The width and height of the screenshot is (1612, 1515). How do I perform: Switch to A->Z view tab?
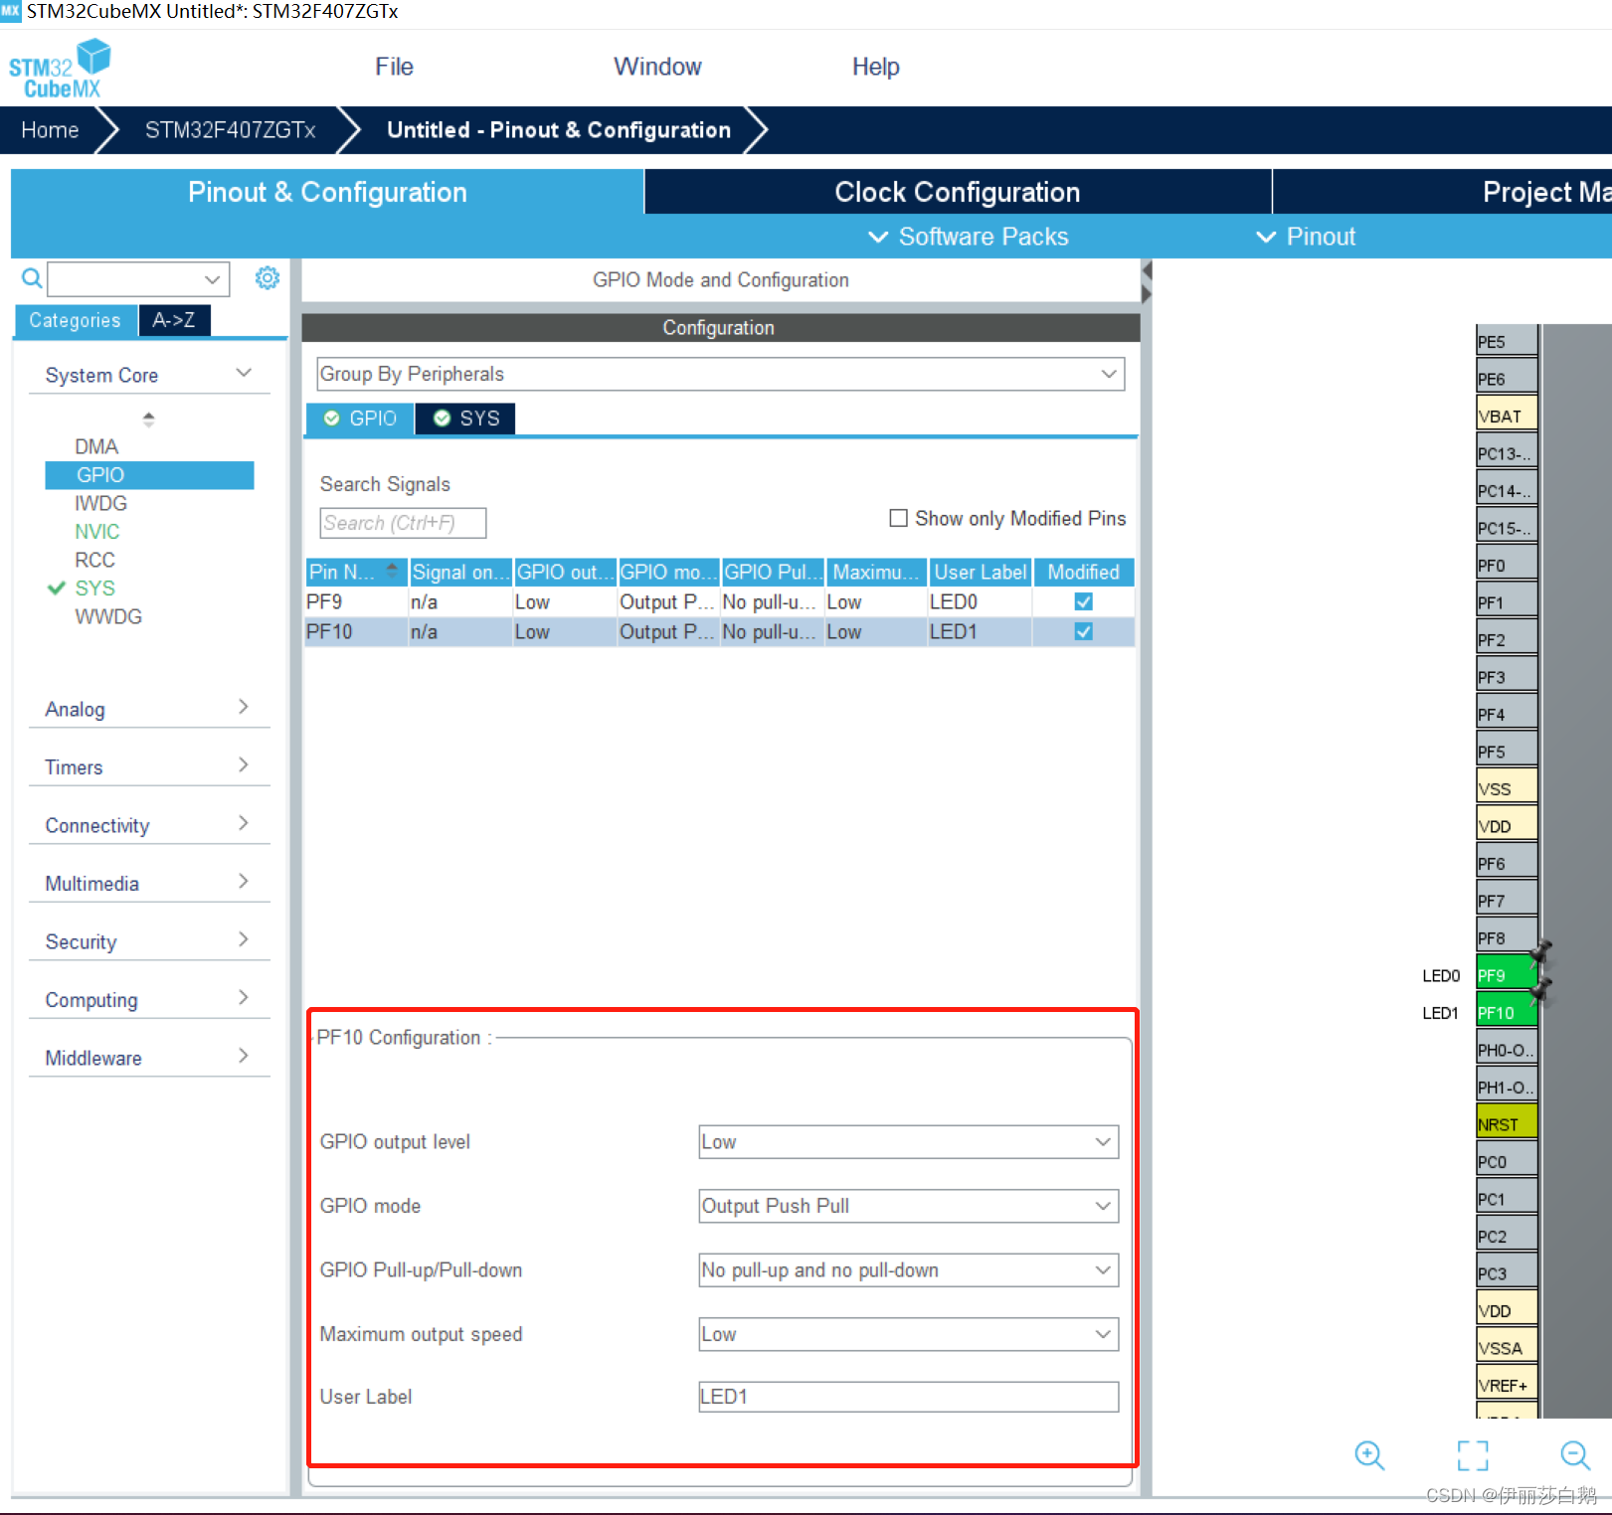174,320
